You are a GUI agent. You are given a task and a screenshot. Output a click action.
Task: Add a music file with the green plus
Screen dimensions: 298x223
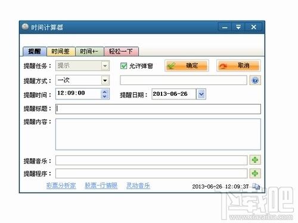coord(255,160)
